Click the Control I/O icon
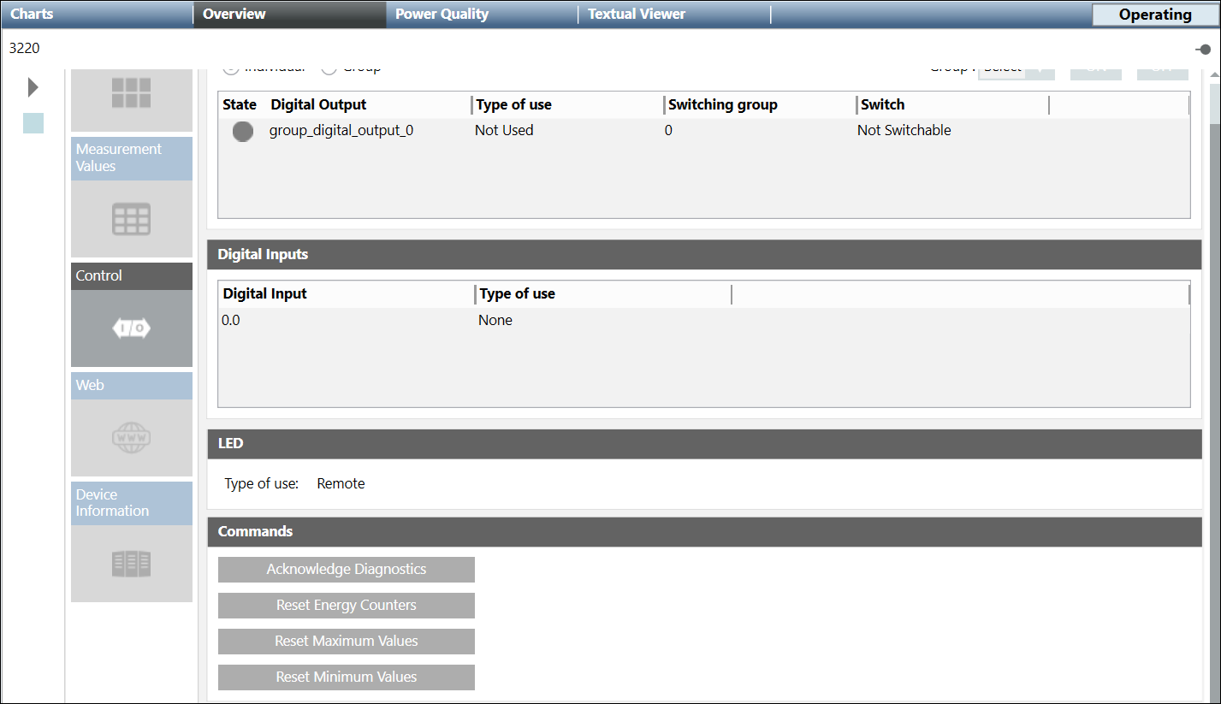Image resolution: width=1221 pixels, height=704 pixels. click(x=132, y=328)
